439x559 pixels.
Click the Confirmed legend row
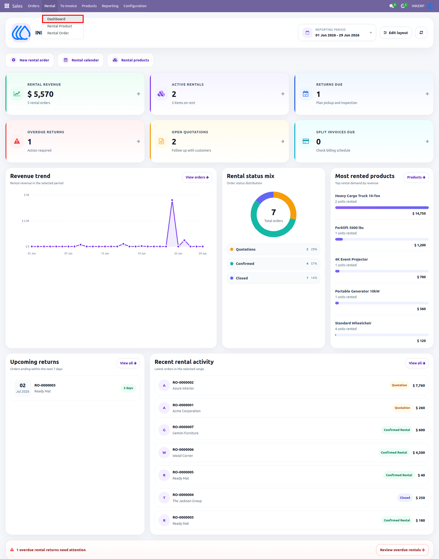tap(274, 263)
